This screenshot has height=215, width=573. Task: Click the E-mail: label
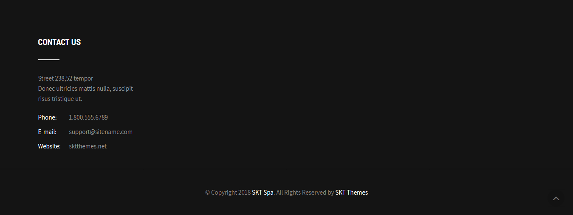coord(47,132)
